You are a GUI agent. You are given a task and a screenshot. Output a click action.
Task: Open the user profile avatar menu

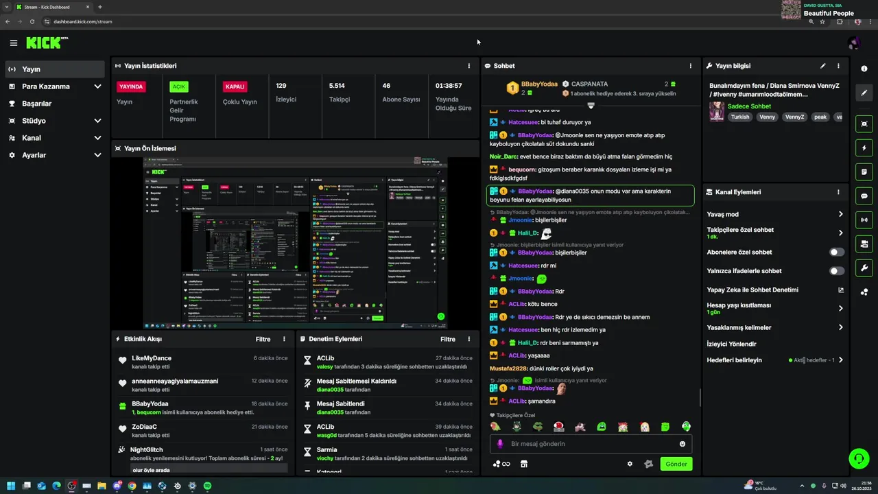pos(854,43)
